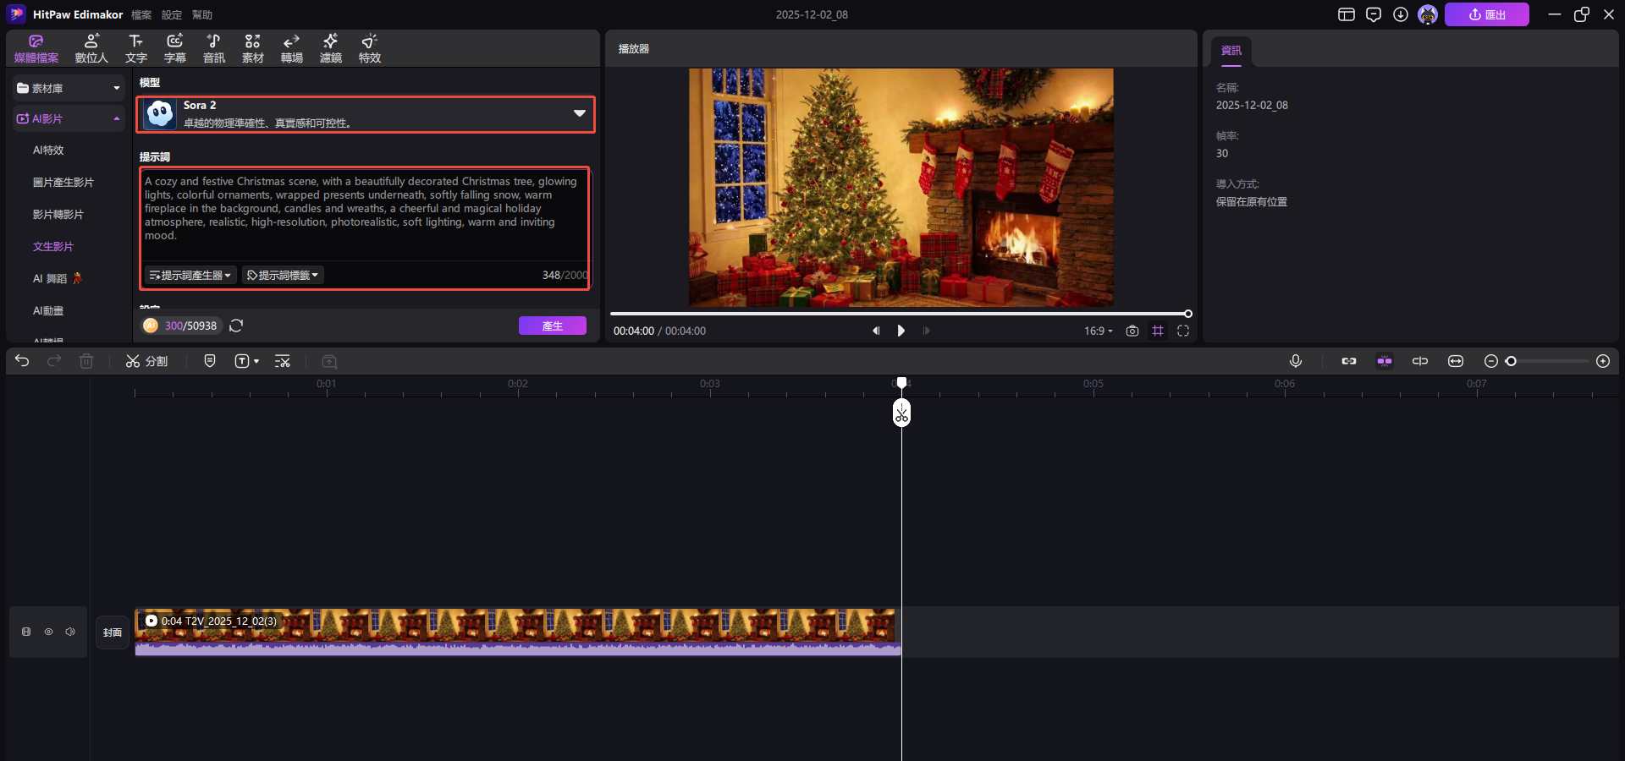This screenshot has width=1625, height=761.
Task: Select 圖片產生影片 in the sidebar
Action: 63,182
